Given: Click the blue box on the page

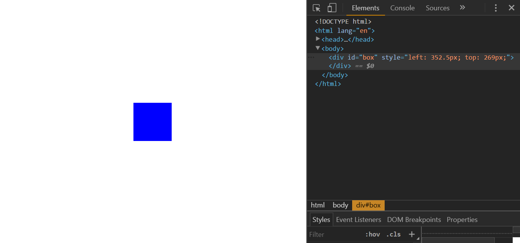Looking at the screenshot, I should [153, 122].
